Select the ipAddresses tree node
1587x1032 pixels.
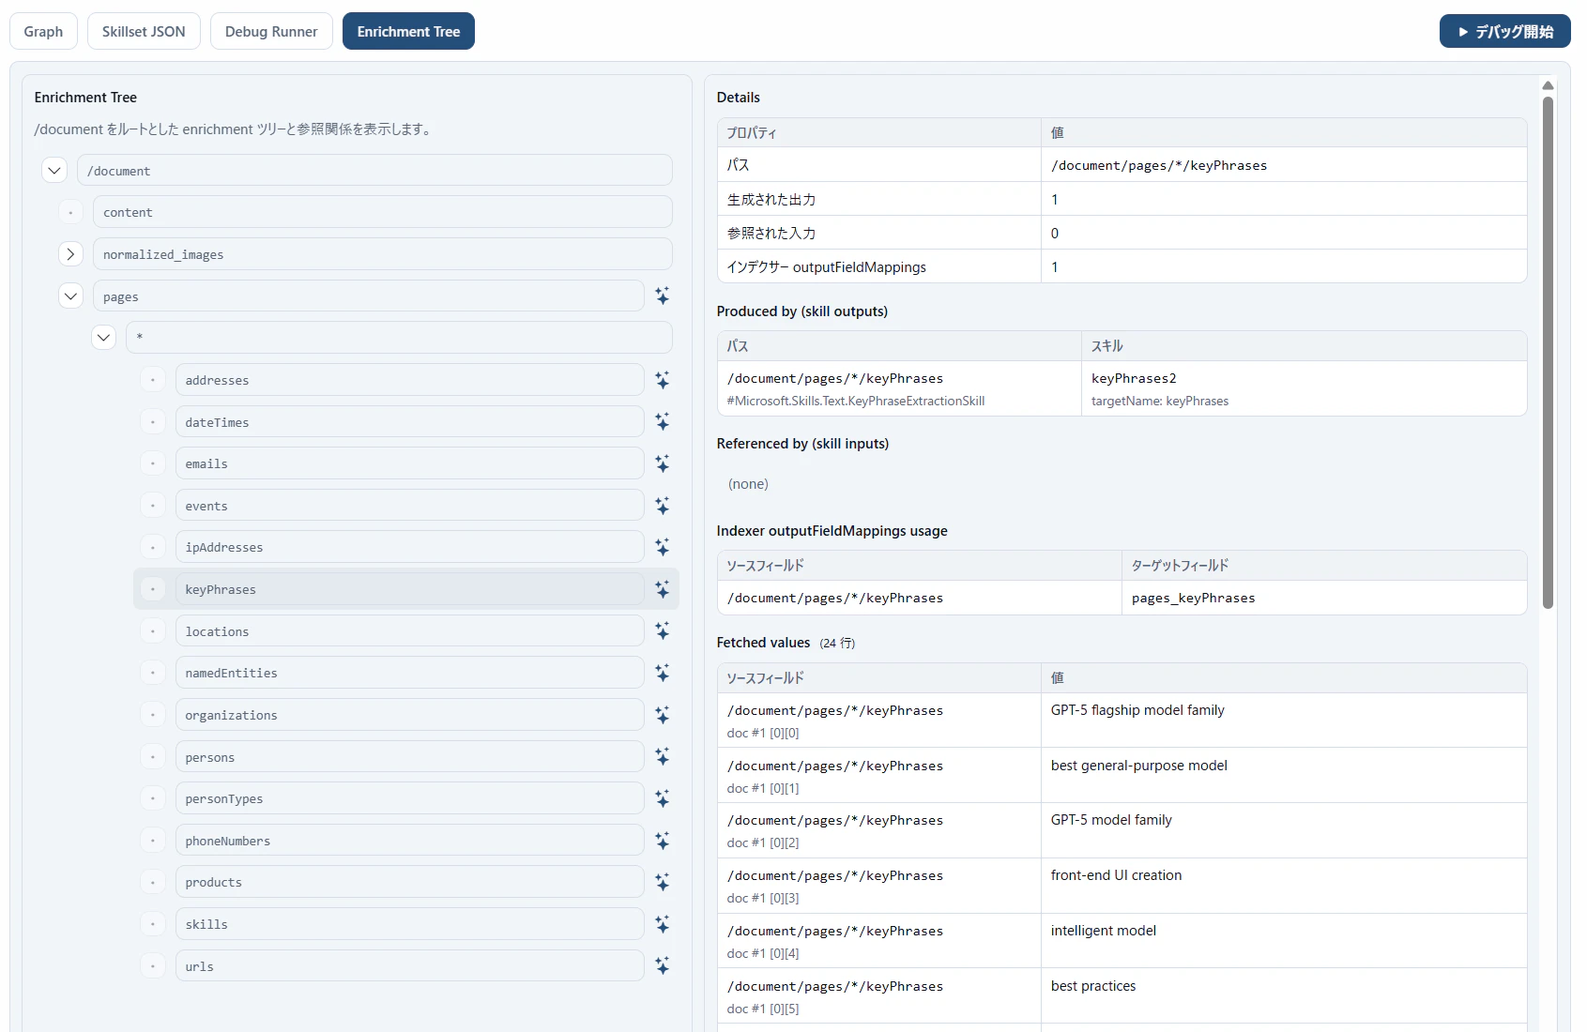click(409, 547)
